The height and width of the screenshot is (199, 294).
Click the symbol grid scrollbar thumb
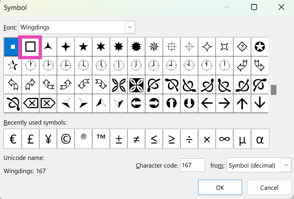[273, 90]
